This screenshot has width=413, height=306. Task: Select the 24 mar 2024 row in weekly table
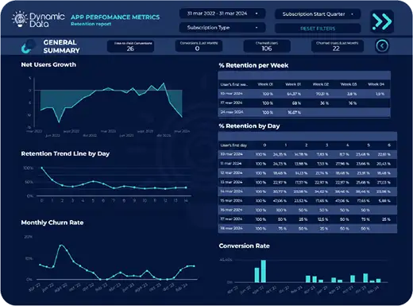[x=304, y=112]
